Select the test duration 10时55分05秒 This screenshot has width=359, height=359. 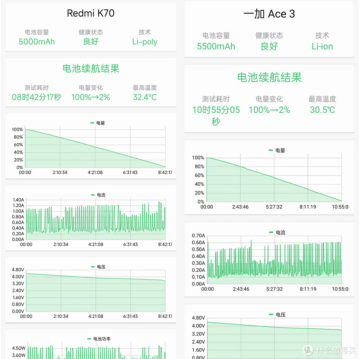[216, 115]
